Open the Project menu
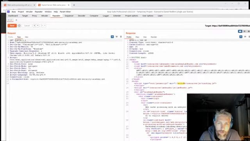The image size is (250, 141). [x=21, y=12]
